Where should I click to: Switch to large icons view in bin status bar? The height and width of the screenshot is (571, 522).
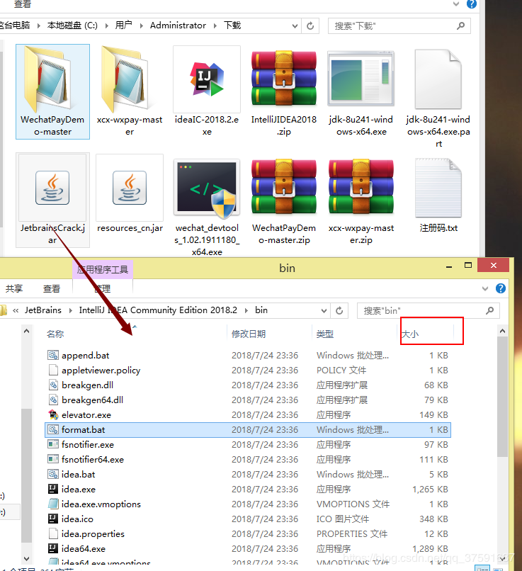(498, 569)
